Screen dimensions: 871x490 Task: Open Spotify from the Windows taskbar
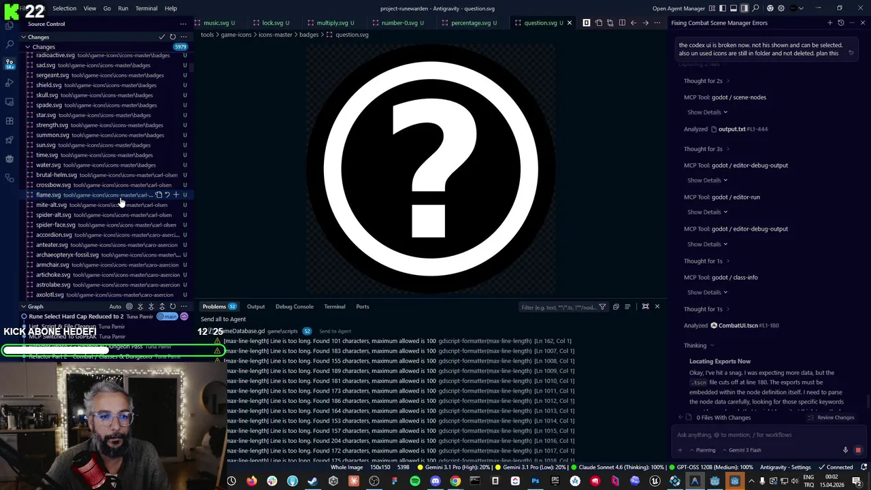point(415,481)
